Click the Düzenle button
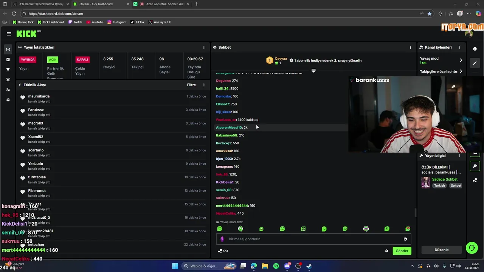This screenshot has height=272, width=484. point(442,250)
